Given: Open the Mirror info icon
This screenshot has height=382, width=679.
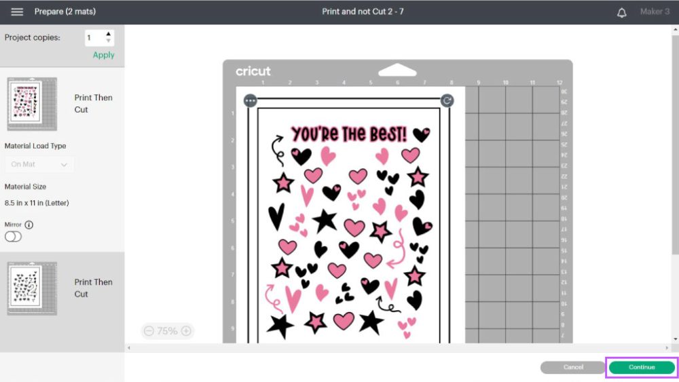Looking at the screenshot, I should pyautogui.click(x=29, y=225).
